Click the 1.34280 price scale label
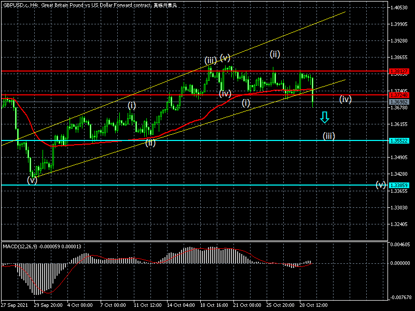Image resolution: width=415 pixels, height=311 pixels. tap(399, 174)
